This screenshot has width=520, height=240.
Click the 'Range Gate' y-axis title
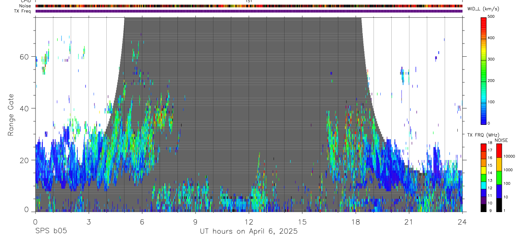point(11,115)
